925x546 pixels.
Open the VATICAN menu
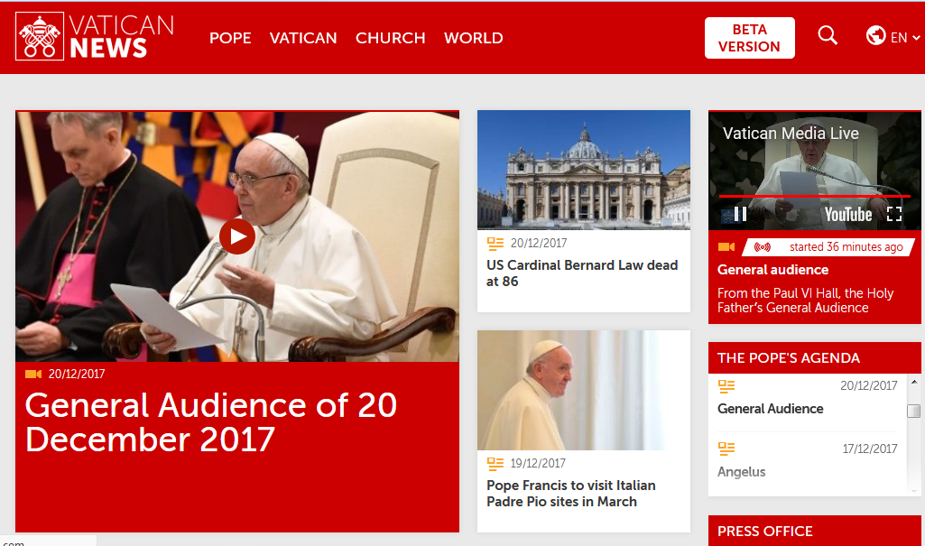coord(303,38)
